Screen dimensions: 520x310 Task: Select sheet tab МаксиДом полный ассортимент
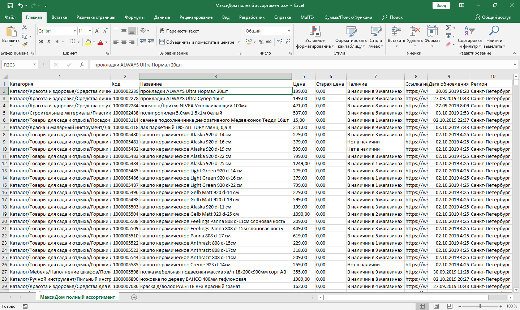[77, 297]
